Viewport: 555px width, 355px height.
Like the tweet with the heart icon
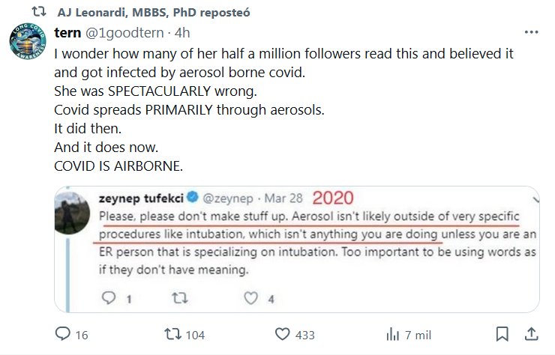click(282, 334)
